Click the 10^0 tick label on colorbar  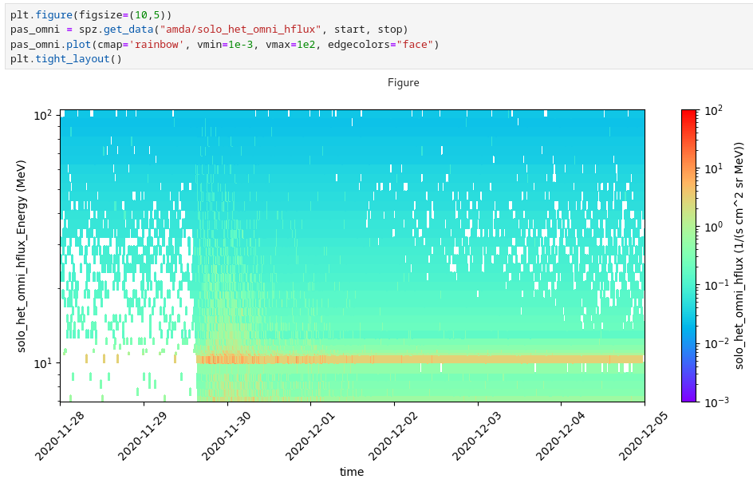(x=714, y=227)
